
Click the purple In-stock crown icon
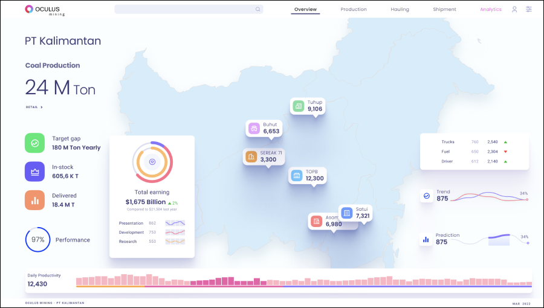35,172
